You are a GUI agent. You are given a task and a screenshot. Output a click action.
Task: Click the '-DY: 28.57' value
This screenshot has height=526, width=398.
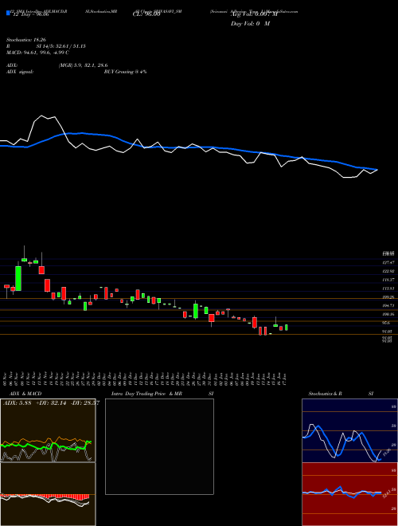pyautogui.click(x=85, y=403)
